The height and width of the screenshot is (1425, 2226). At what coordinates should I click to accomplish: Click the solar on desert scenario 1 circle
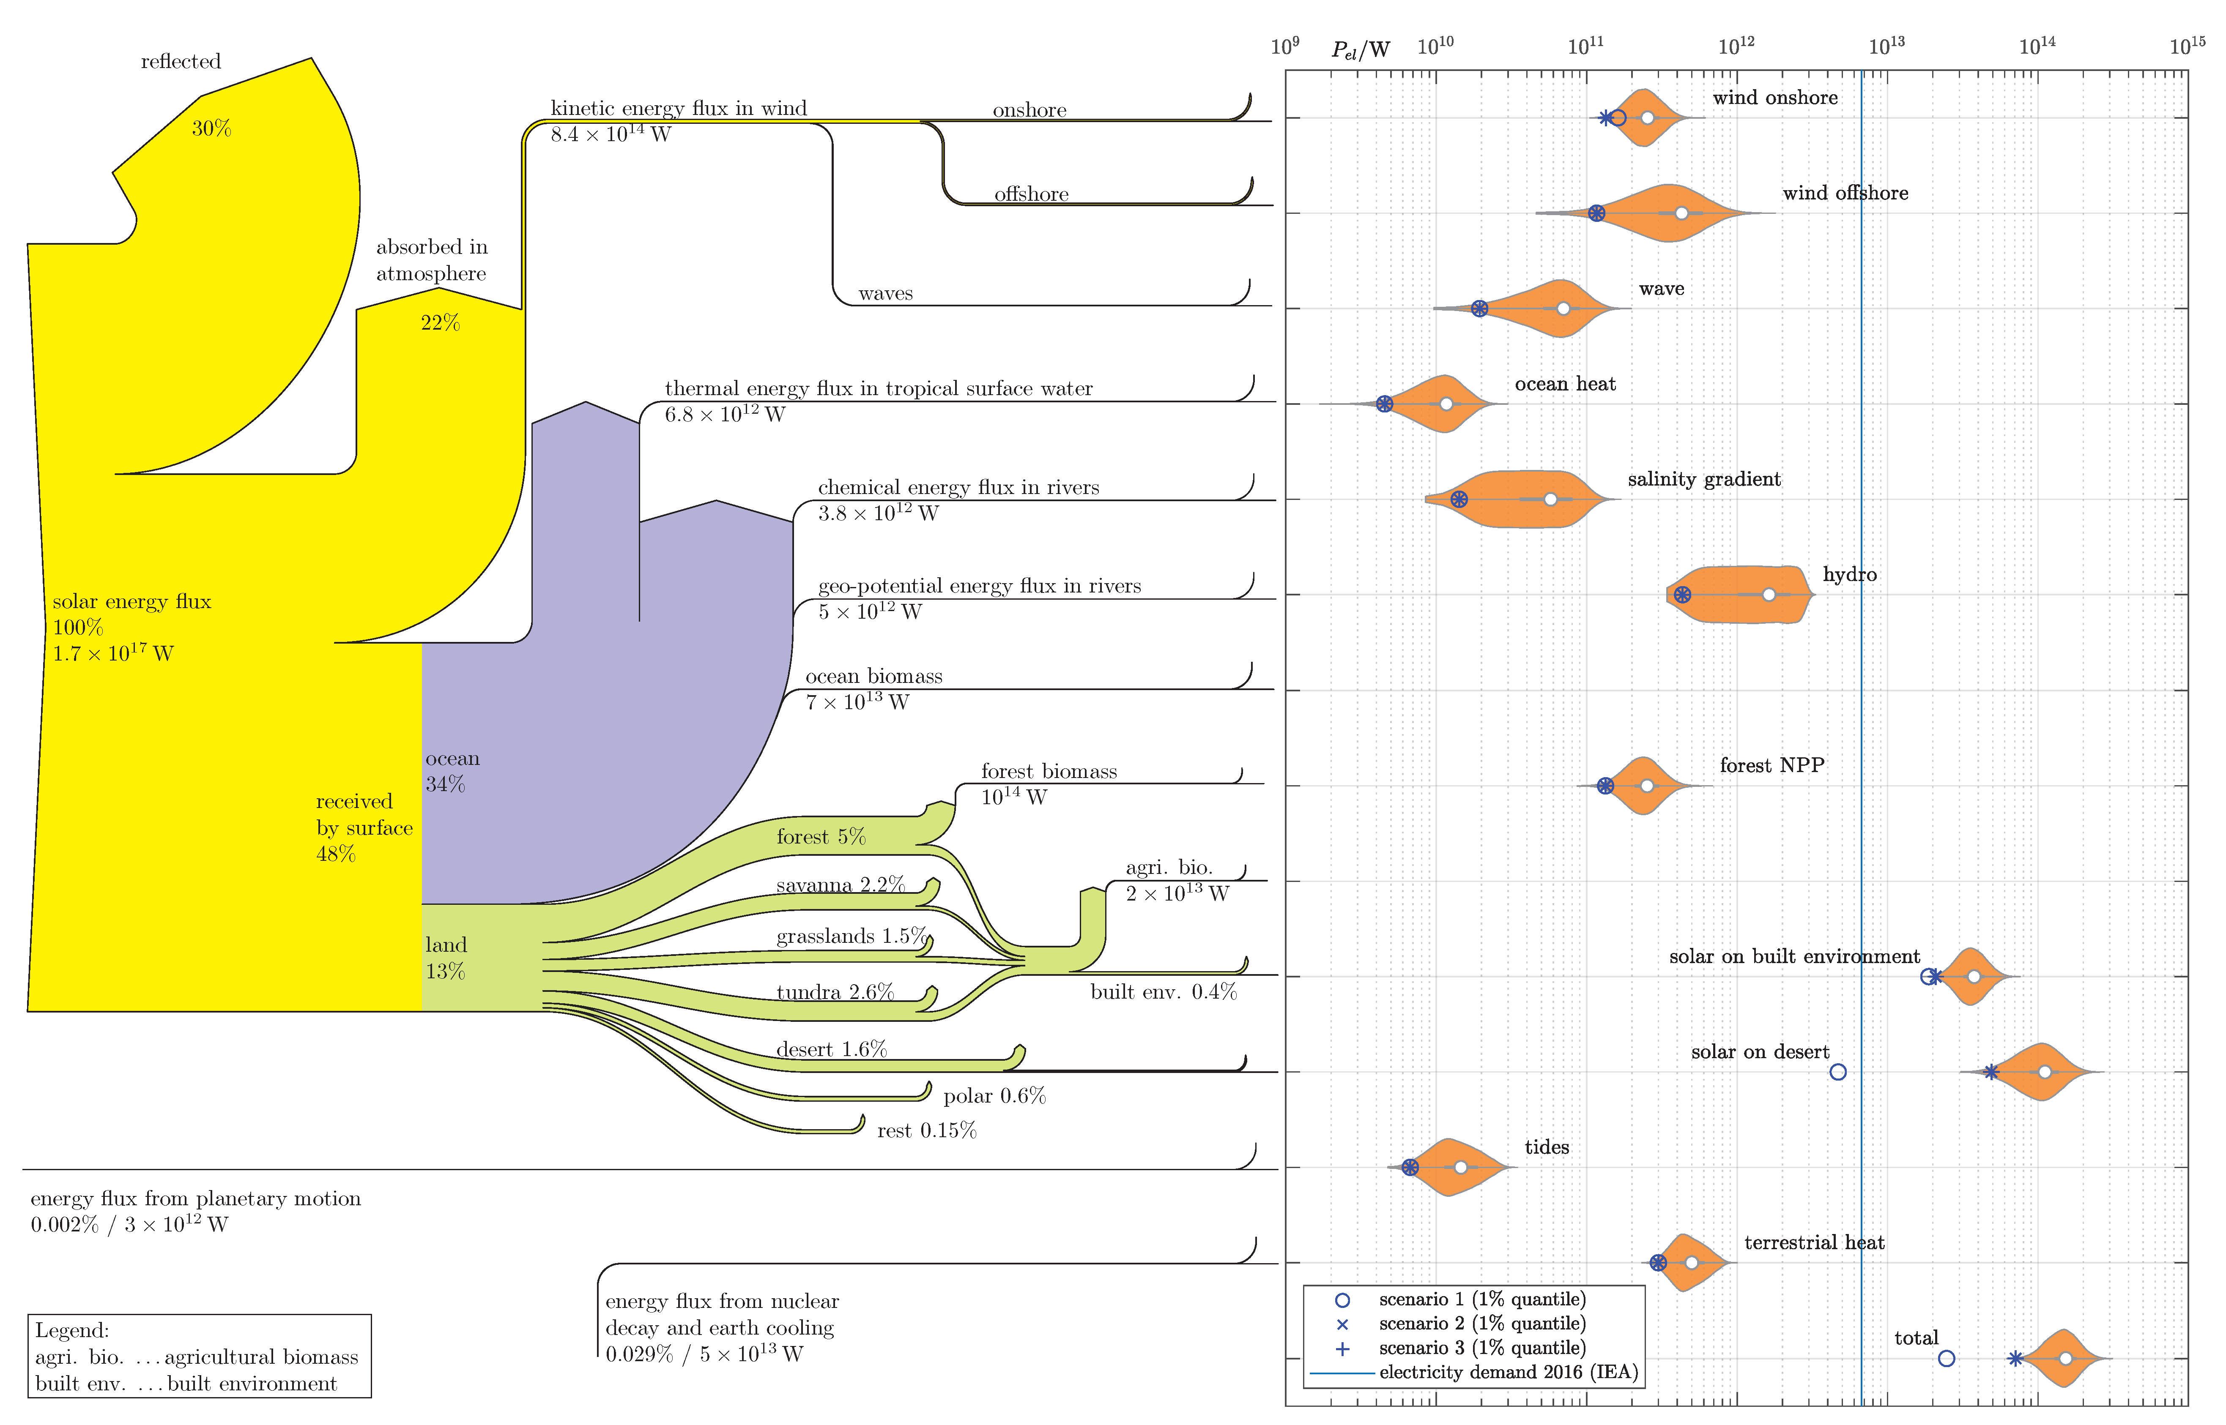coord(1838,1072)
